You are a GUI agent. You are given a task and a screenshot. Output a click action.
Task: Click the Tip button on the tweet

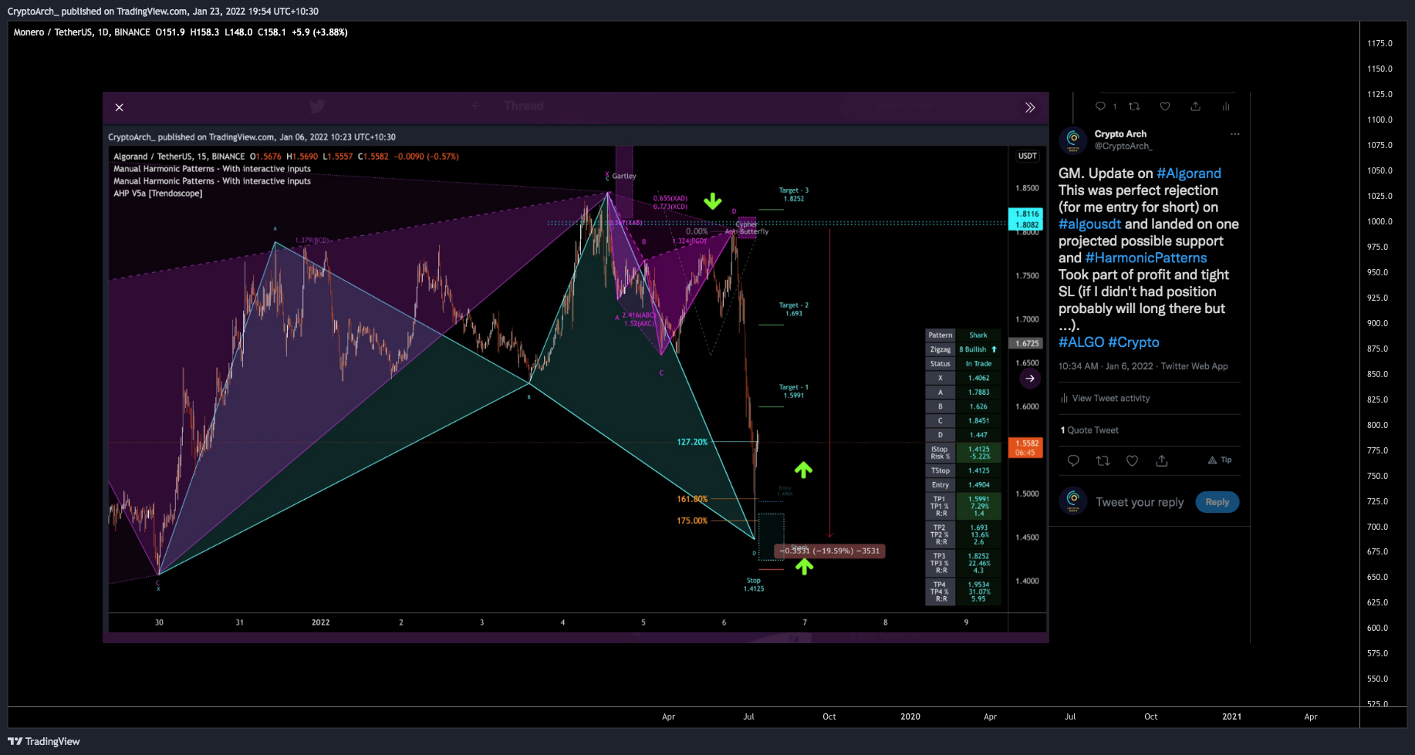(1220, 460)
